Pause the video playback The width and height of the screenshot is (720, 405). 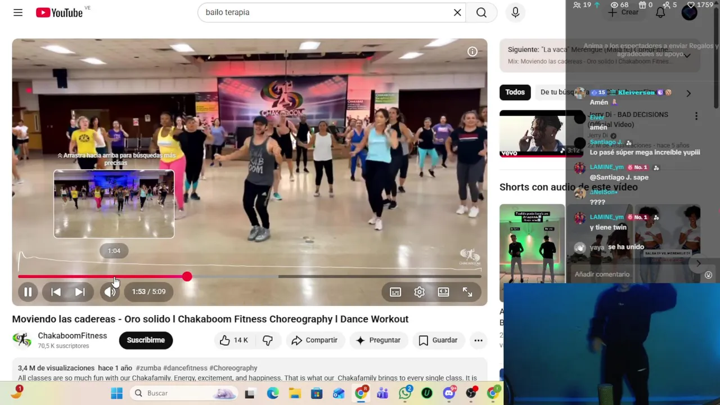[x=28, y=292]
